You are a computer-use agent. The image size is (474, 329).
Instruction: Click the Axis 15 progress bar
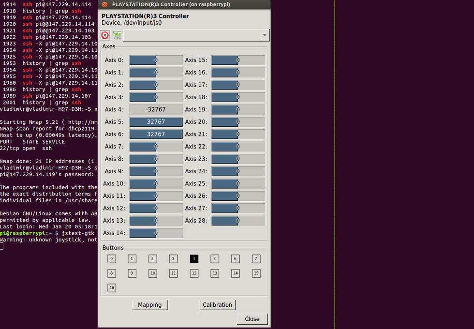coord(238,60)
